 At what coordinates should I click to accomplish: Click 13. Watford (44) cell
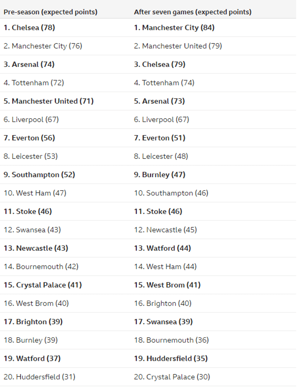(162, 248)
